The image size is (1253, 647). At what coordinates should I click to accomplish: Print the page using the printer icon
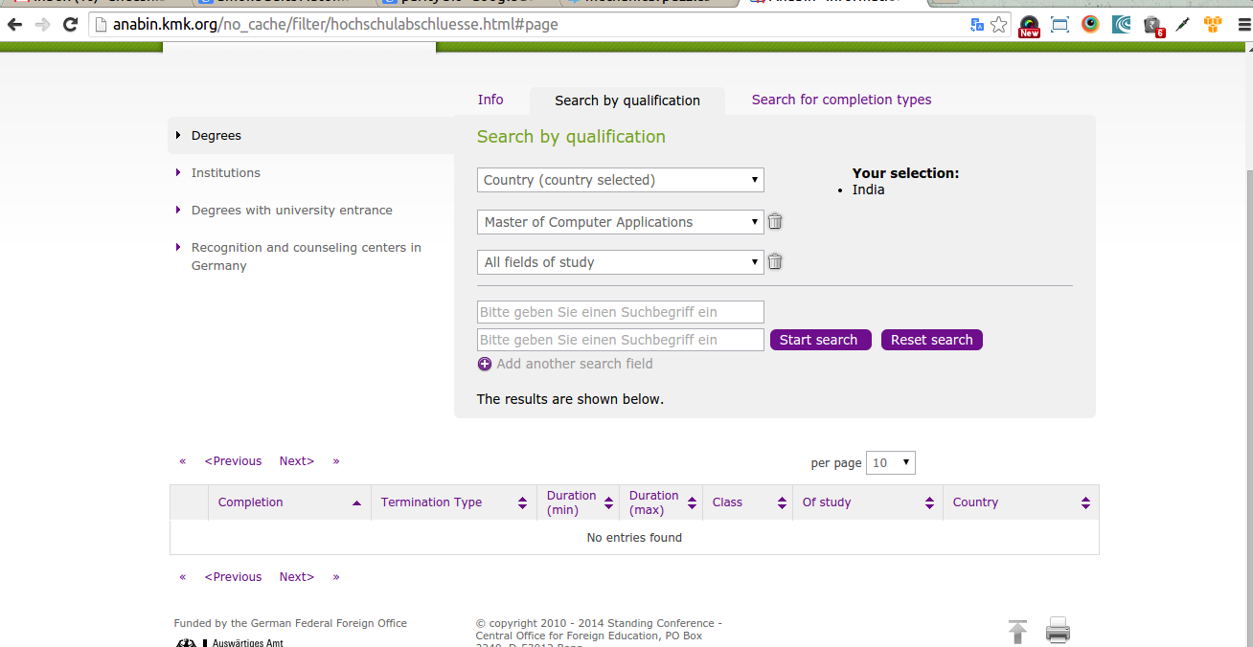[1058, 631]
